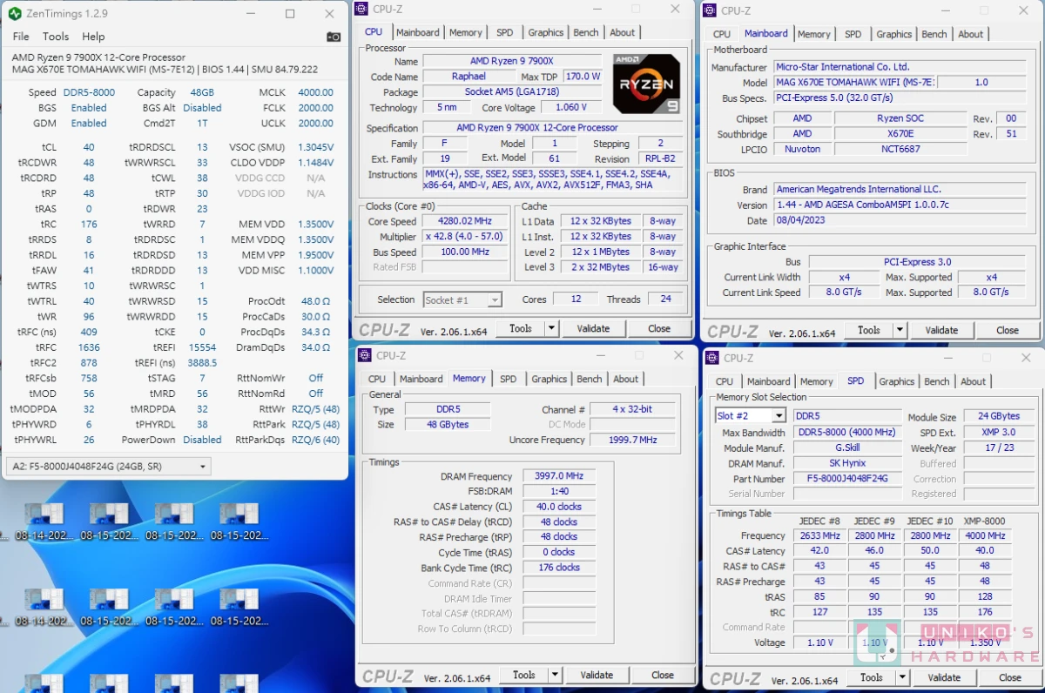Open the Tools arrow in the SPD CPU-Z window
The width and height of the screenshot is (1045, 693).
pyautogui.click(x=902, y=677)
